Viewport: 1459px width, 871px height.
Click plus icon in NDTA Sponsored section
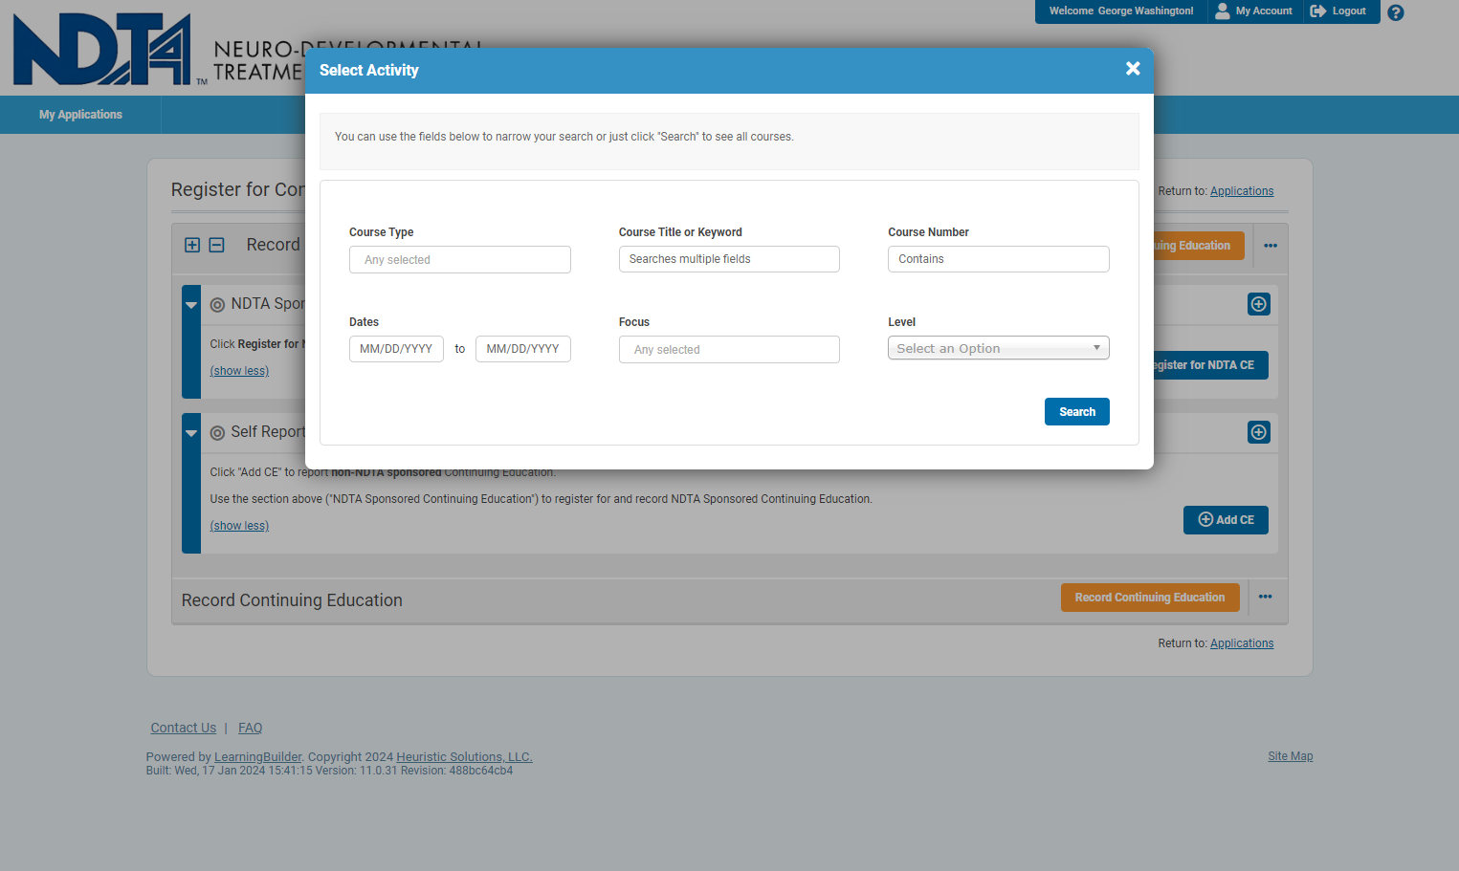coord(1259,304)
